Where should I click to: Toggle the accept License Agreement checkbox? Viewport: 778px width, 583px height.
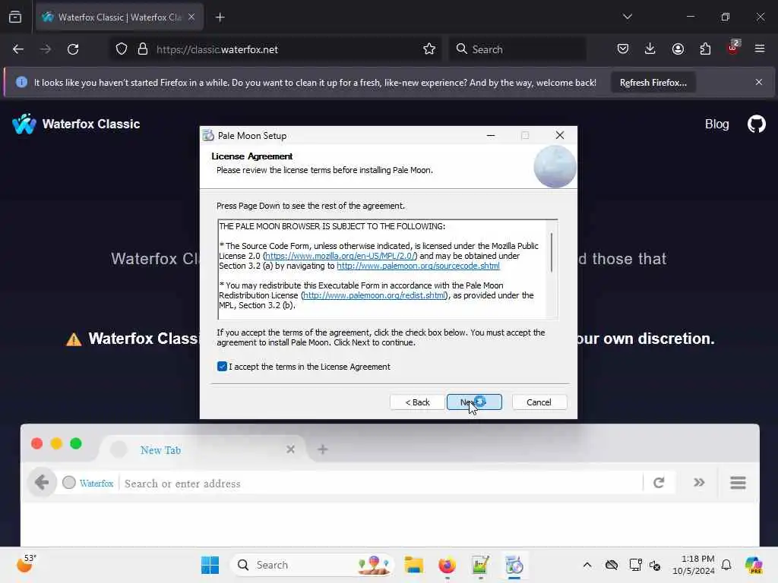(x=222, y=367)
